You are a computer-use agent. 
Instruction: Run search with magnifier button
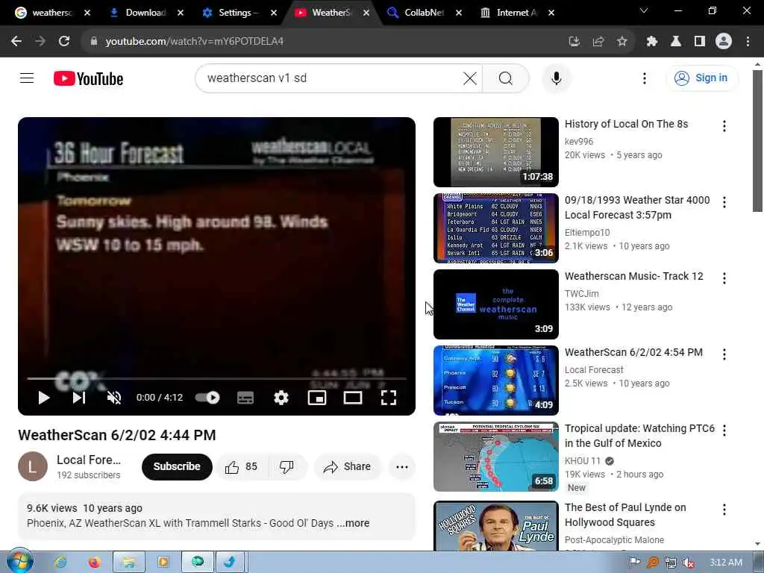505,78
